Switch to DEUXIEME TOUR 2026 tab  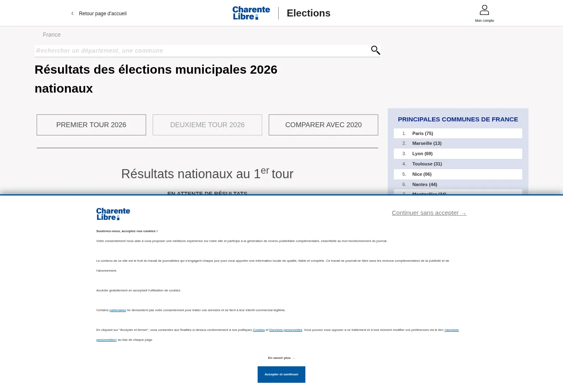[207, 125]
